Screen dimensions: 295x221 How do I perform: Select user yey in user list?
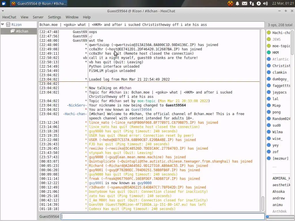[x=275, y=145]
